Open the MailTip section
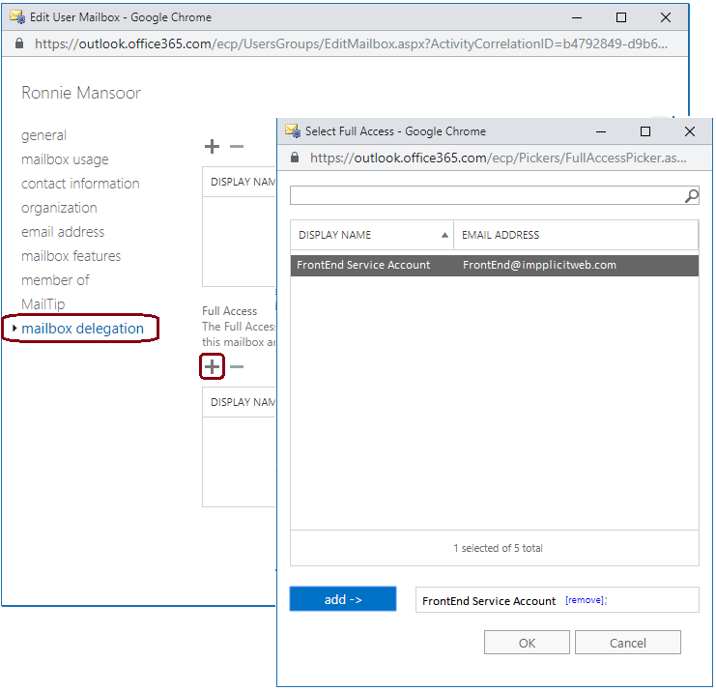Screen dimensions: 716x691 coord(43,304)
